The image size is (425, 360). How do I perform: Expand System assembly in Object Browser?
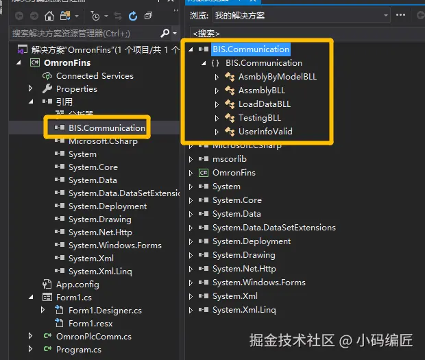[191, 187]
